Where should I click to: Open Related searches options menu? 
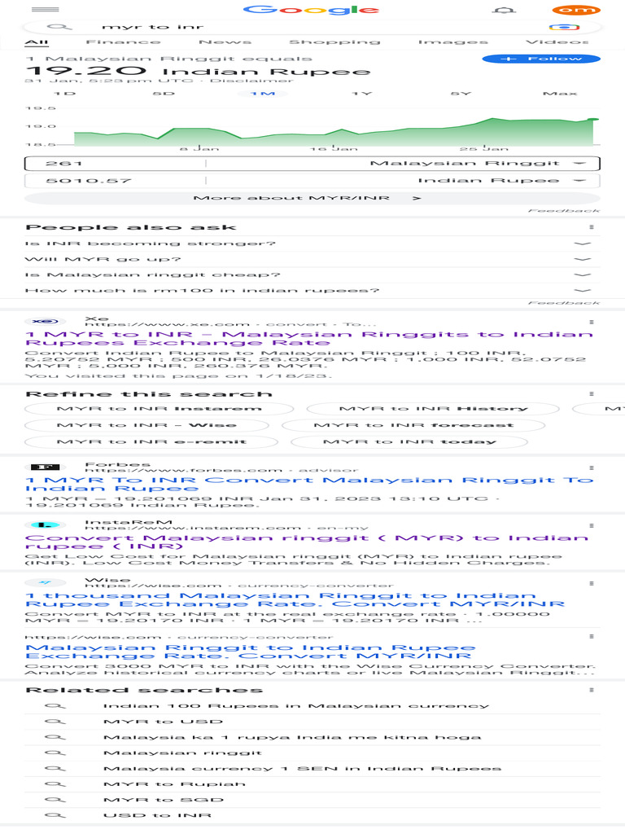click(x=592, y=690)
